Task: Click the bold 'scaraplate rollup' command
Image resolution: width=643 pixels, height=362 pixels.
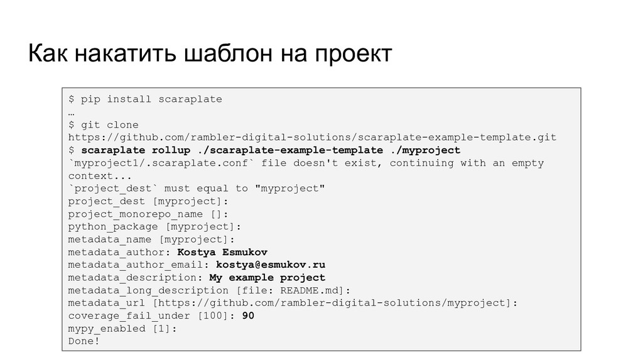Action: [136, 150]
